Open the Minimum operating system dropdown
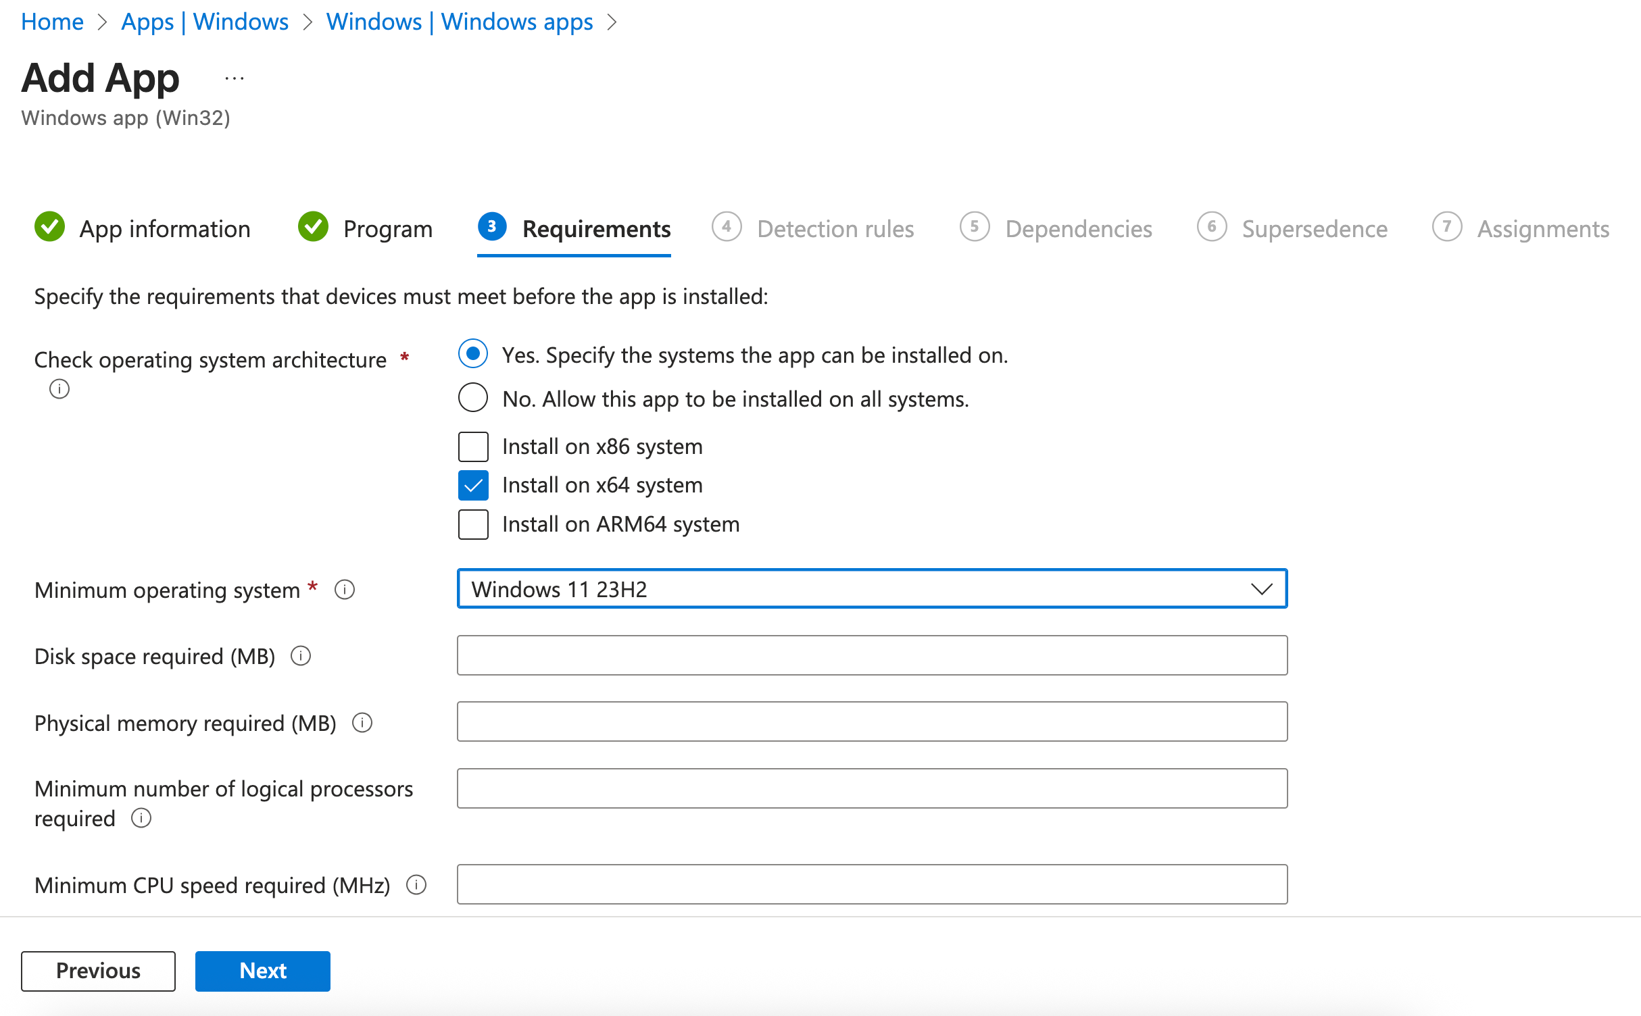Image resolution: width=1641 pixels, height=1016 pixels. 872,589
